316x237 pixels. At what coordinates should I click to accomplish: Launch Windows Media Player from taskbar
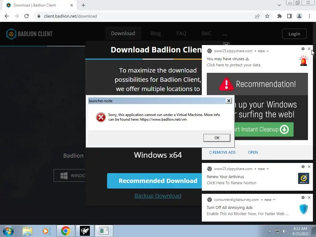[46, 231]
